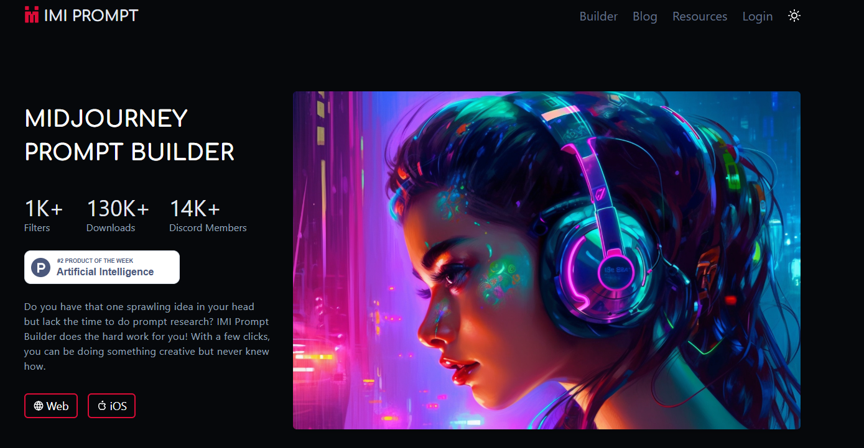Click the '#2 Product of the Week' label
Image resolution: width=864 pixels, height=448 pixels.
(95, 260)
